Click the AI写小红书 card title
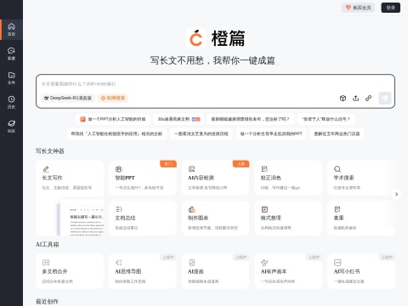Viewport: 408px width, 306px height. coord(347,271)
